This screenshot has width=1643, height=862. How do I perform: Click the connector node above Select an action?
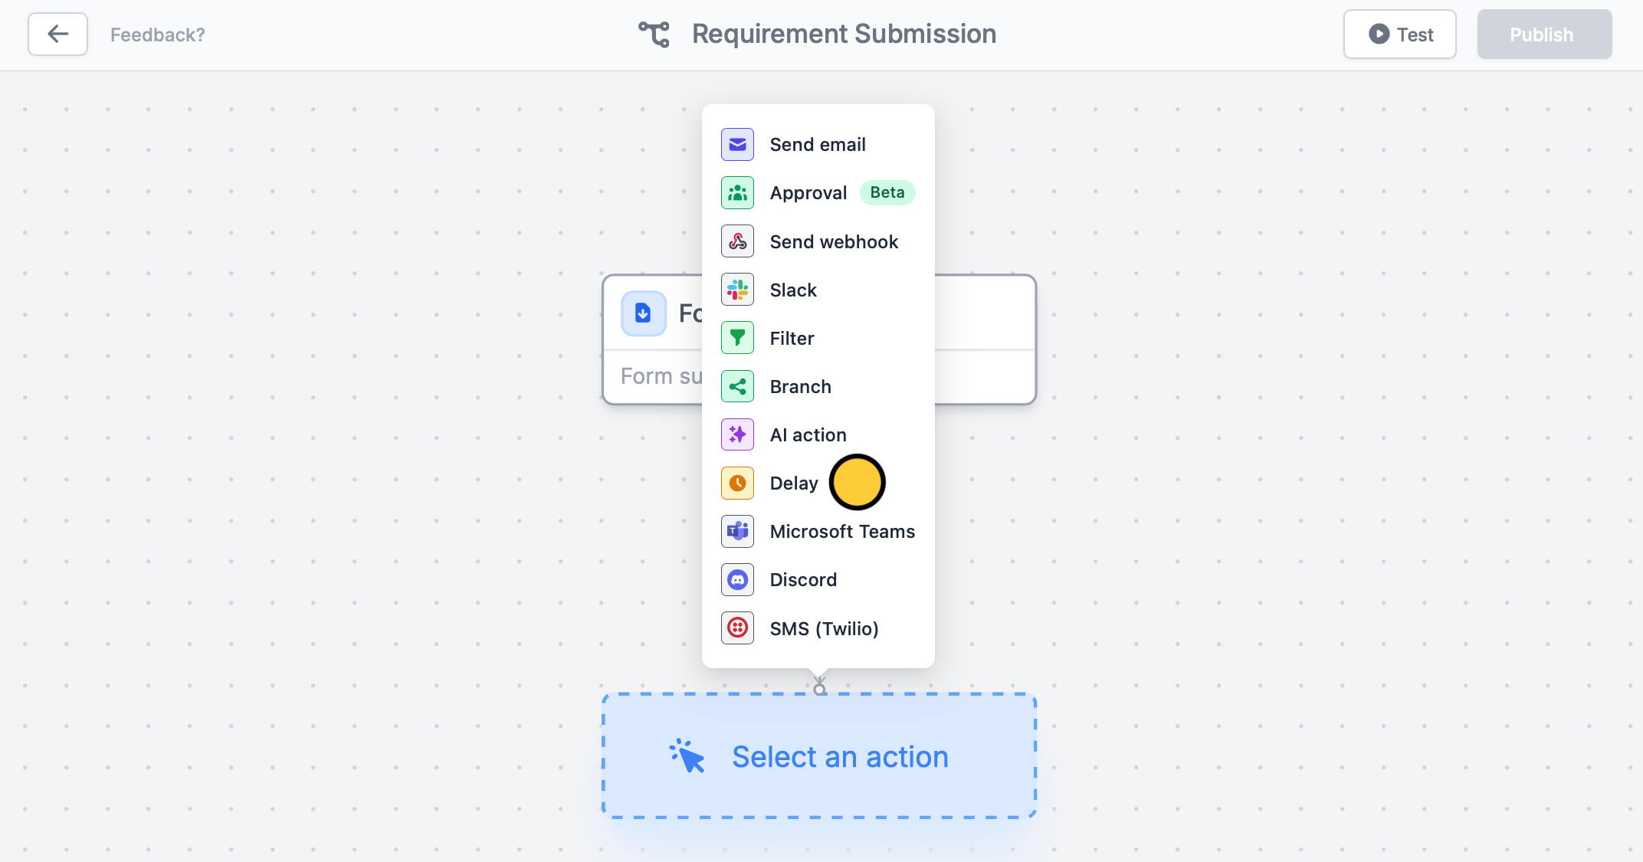(x=819, y=689)
